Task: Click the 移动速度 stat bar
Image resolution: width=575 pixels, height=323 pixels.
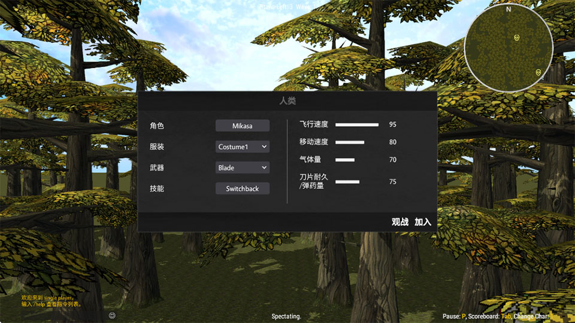Action: coord(350,142)
